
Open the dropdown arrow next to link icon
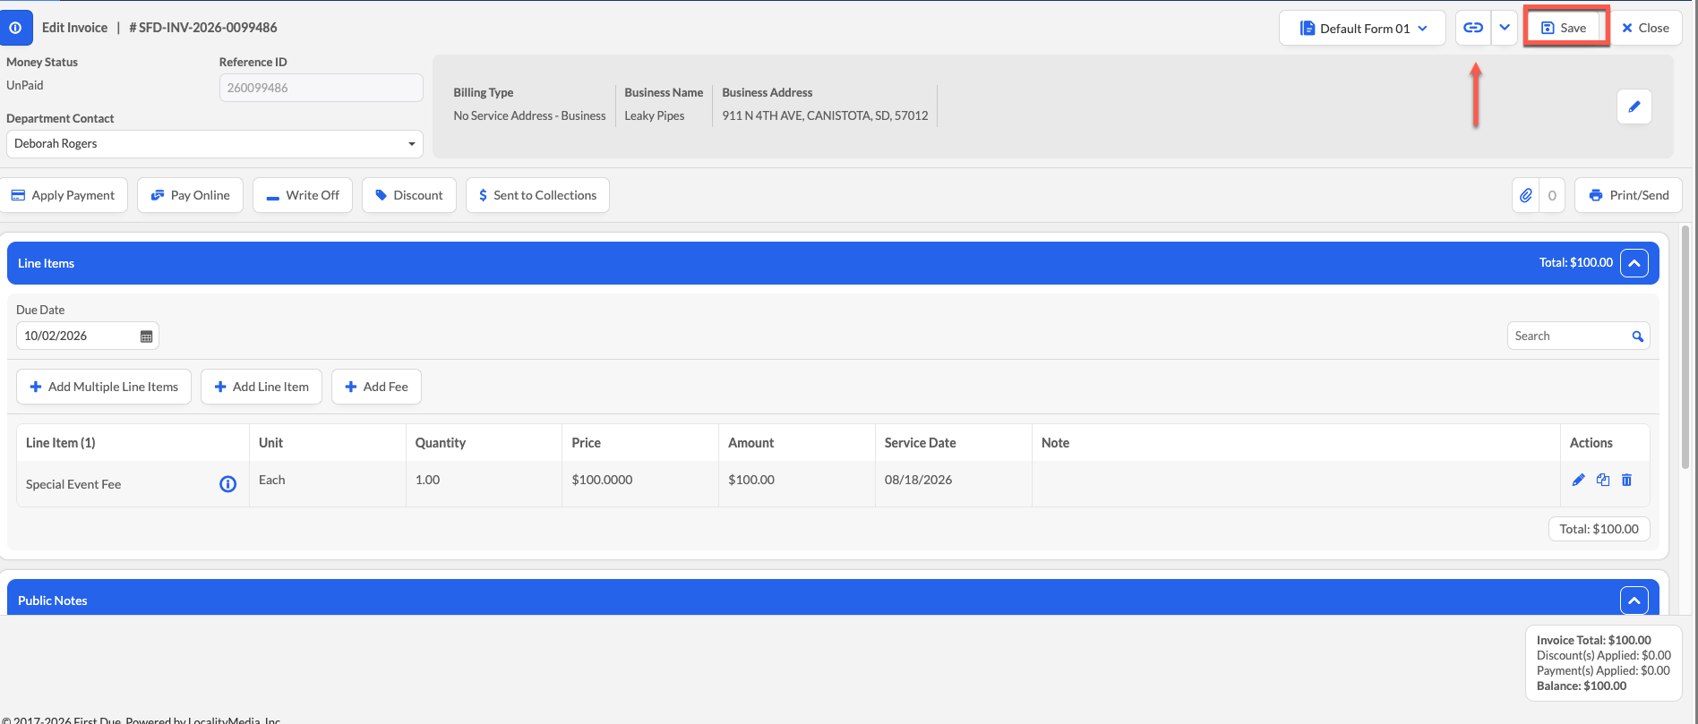1505,28
